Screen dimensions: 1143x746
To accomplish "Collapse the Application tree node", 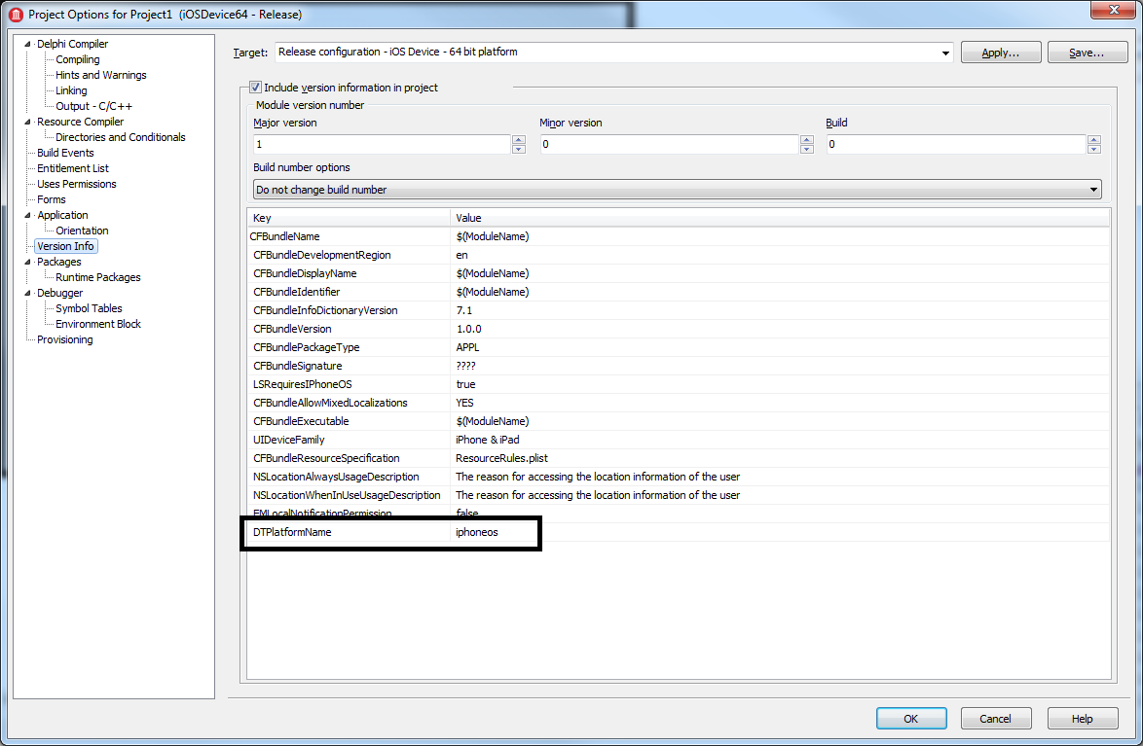I will tap(27, 216).
